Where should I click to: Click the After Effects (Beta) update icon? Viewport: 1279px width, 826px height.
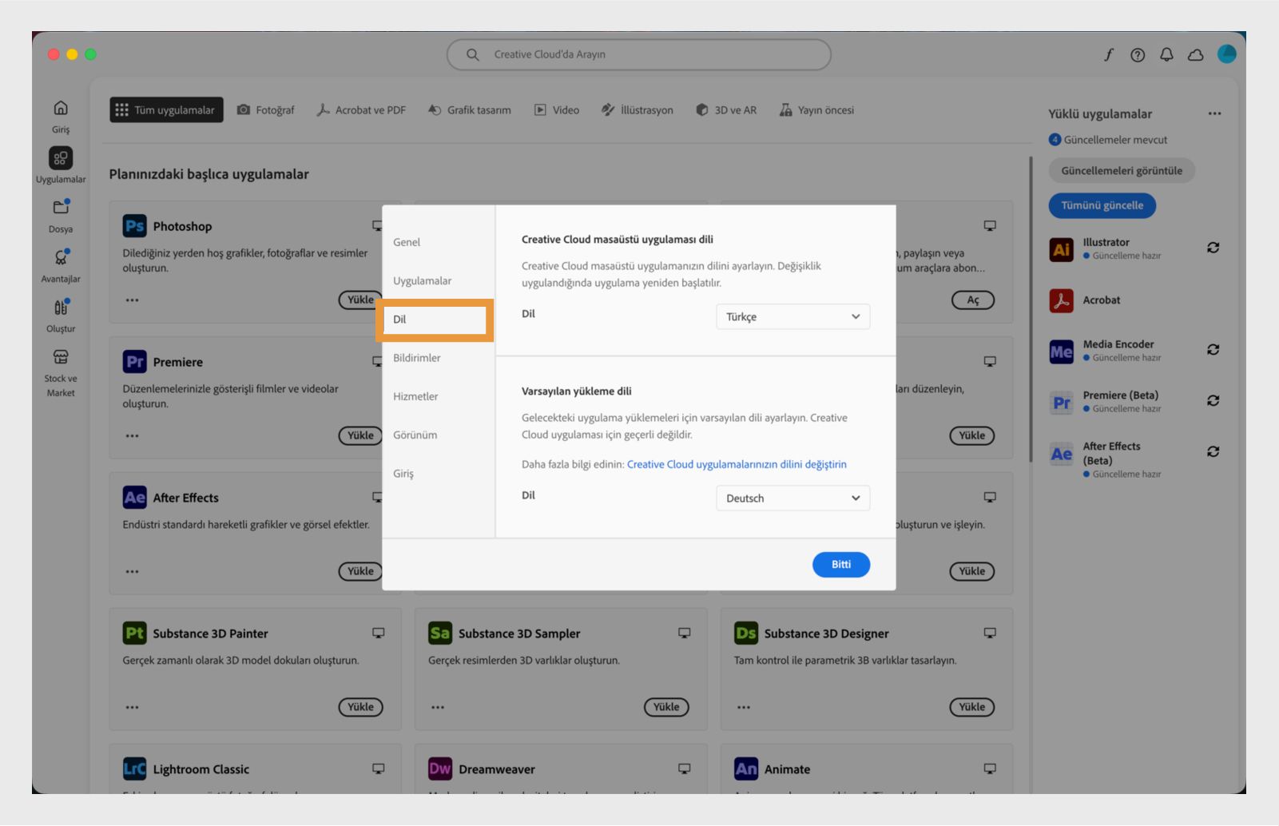pyautogui.click(x=1213, y=452)
